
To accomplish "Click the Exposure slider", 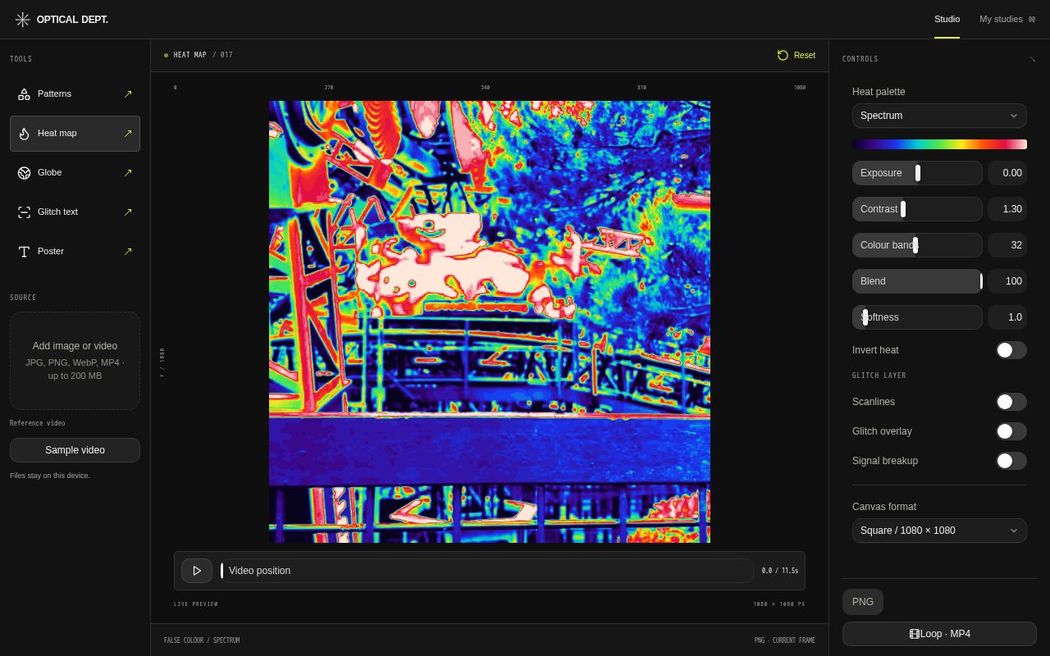I will pyautogui.click(x=917, y=173).
